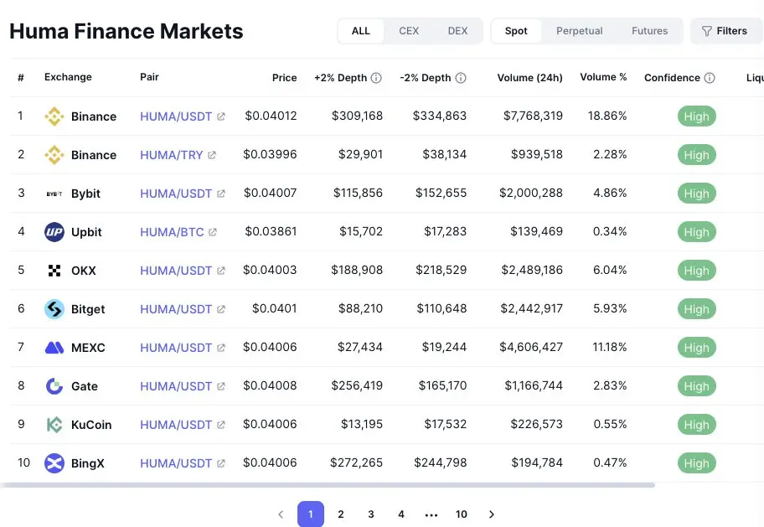Select the ALL exchanges tab

360,31
